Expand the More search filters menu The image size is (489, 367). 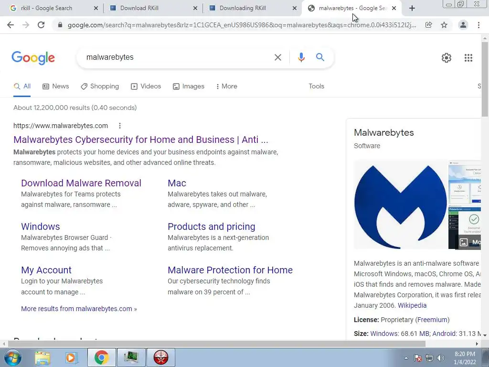click(226, 86)
